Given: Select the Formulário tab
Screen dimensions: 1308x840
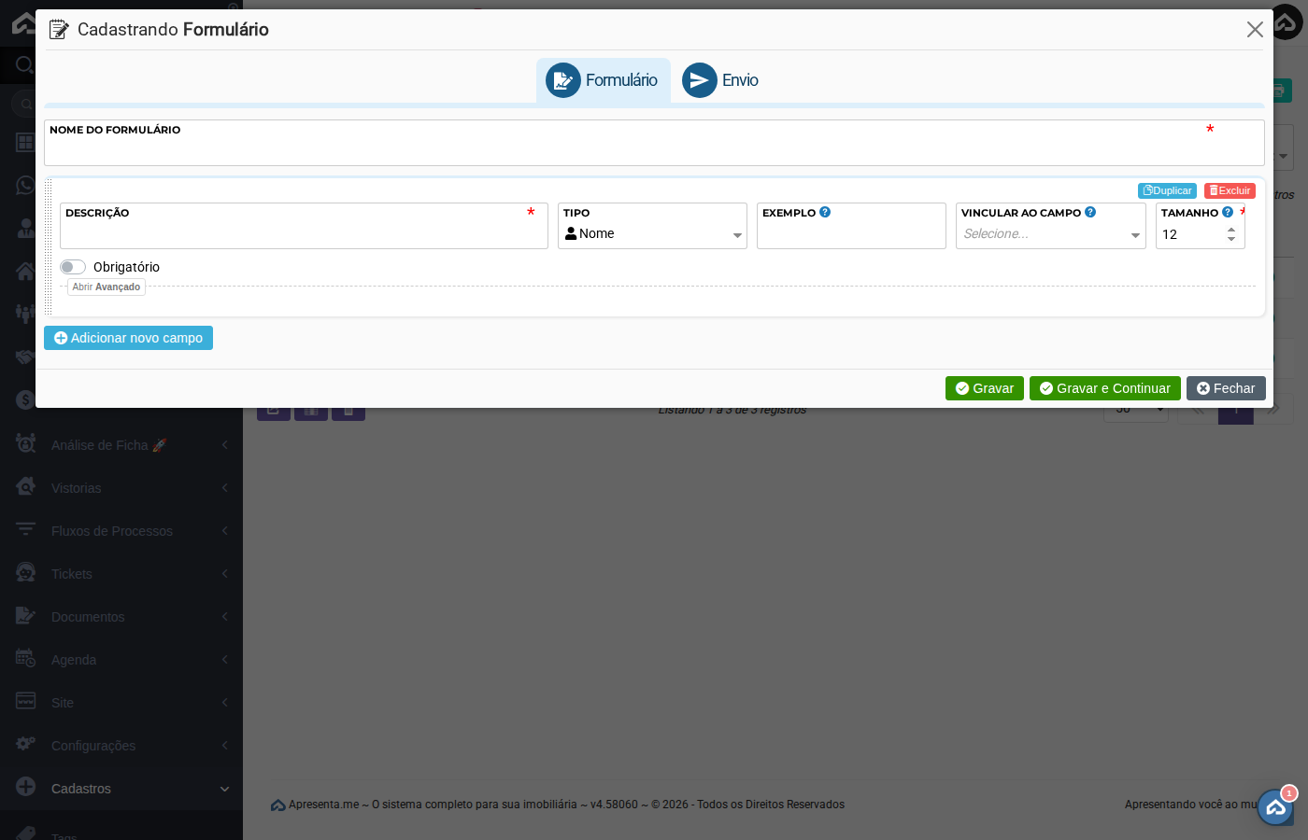Looking at the screenshot, I should pos(604,80).
